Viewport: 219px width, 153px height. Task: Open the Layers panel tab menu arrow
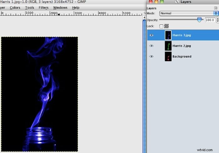coord(216,8)
